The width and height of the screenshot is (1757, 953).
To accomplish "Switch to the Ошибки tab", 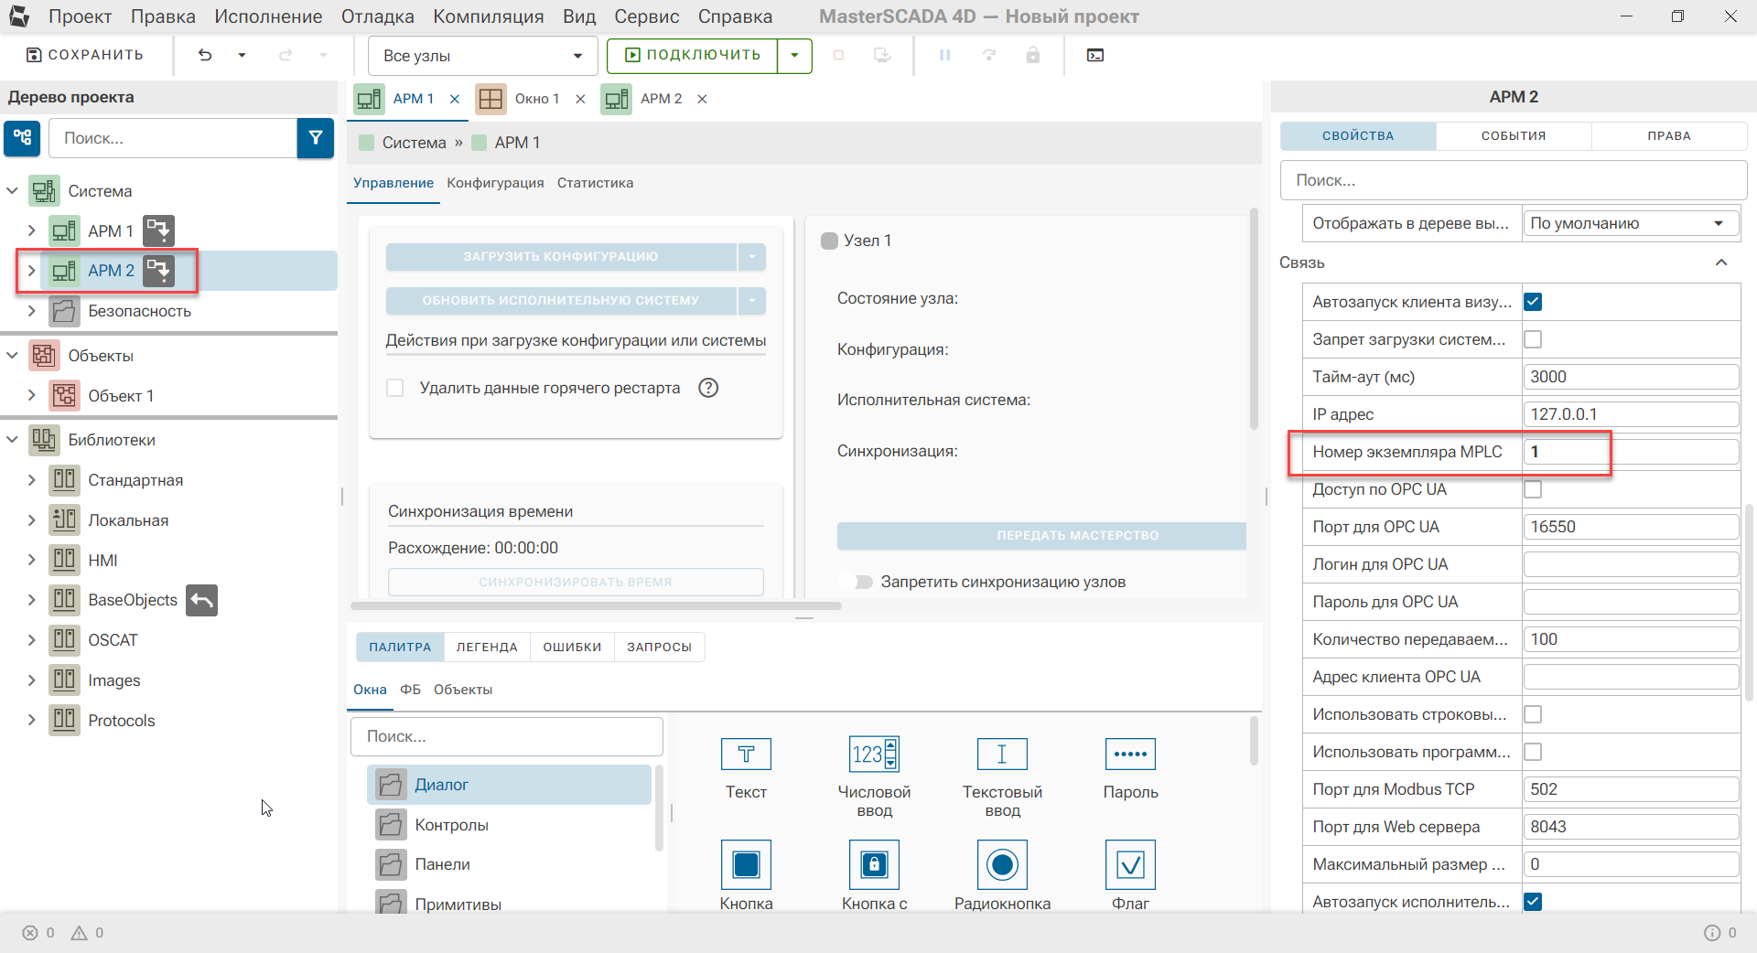I will [572, 647].
